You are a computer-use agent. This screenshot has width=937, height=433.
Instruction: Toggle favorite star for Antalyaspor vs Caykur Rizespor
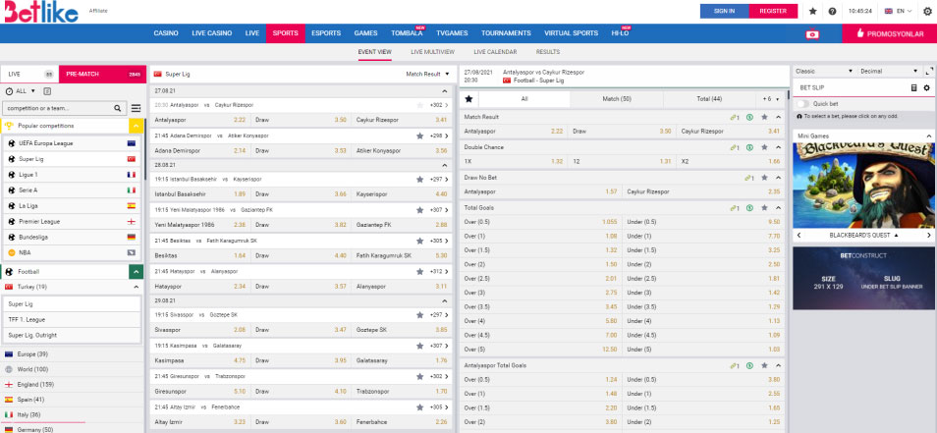click(x=420, y=104)
